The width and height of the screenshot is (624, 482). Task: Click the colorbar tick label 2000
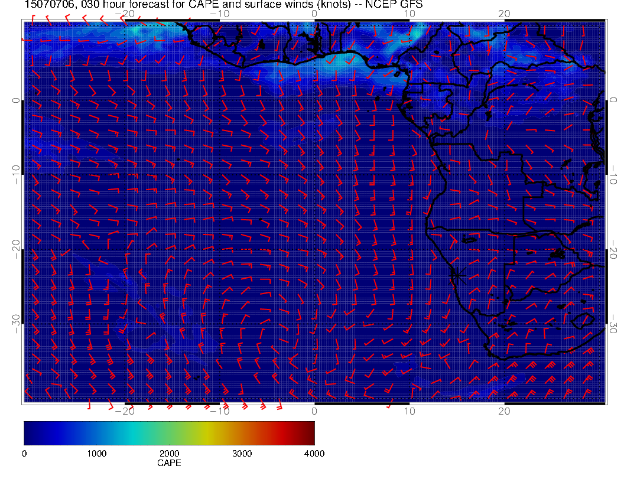[169, 454]
